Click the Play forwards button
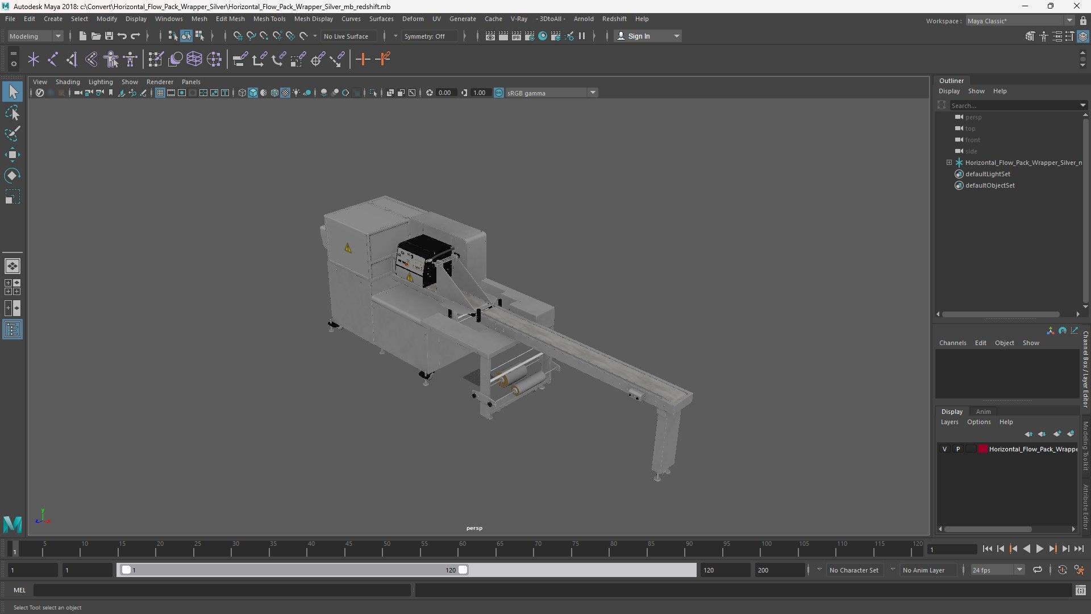The width and height of the screenshot is (1091, 614). [1039, 549]
